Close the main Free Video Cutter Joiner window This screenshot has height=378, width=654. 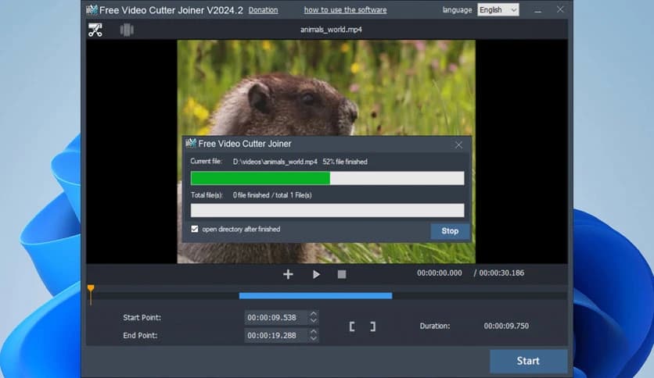click(x=560, y=9)
